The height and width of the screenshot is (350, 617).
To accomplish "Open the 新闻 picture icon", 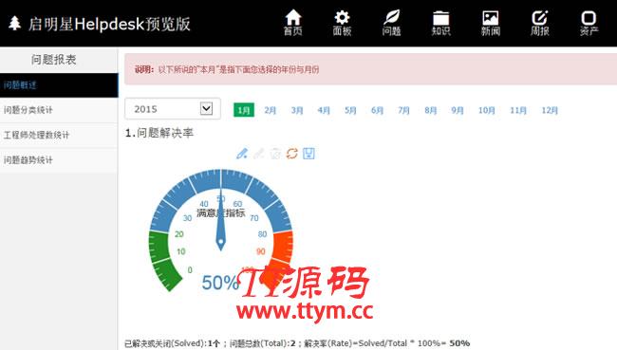I will pos(491,23).
